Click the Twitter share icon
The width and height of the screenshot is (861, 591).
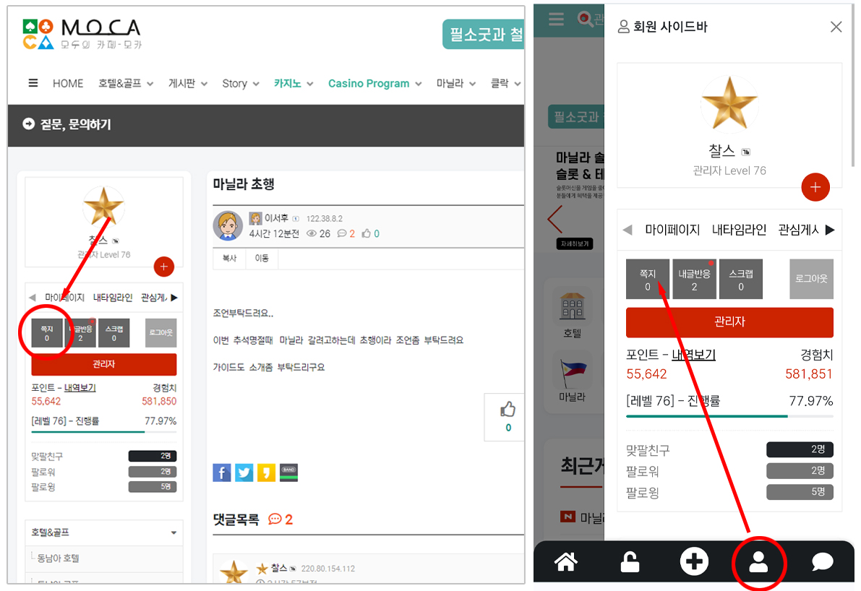tap(244, 473)
